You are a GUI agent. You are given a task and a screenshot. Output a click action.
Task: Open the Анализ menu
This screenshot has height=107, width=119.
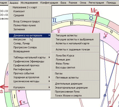coord(14,3)
